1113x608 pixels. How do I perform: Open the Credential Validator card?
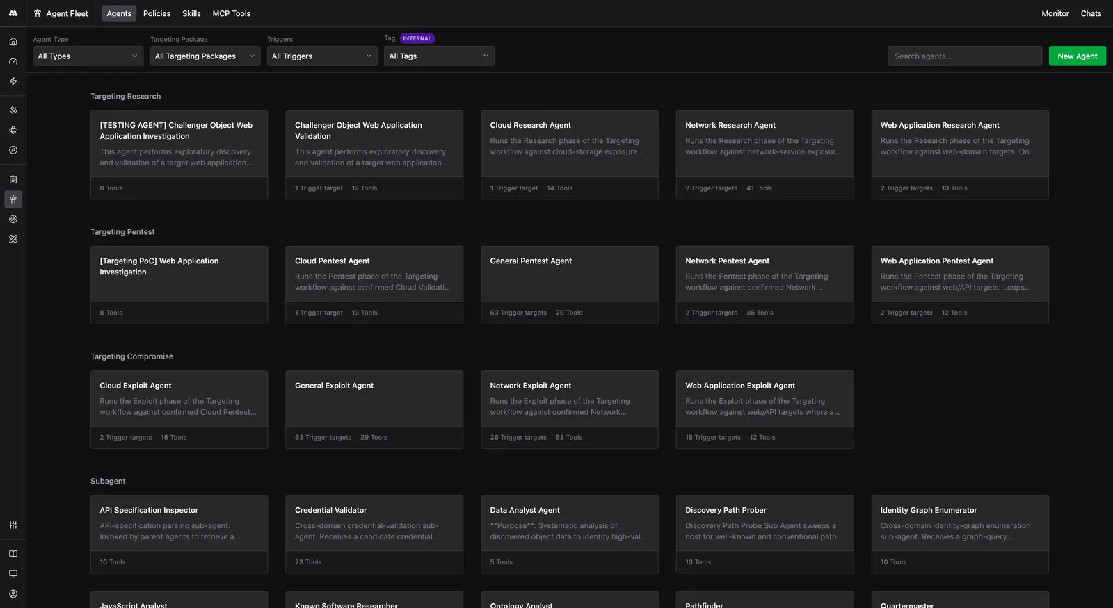point(374,534)
